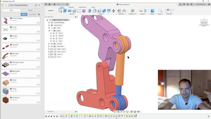Hide the Construction folder
The image size is (211, 119).
click(x=52, y=46)
